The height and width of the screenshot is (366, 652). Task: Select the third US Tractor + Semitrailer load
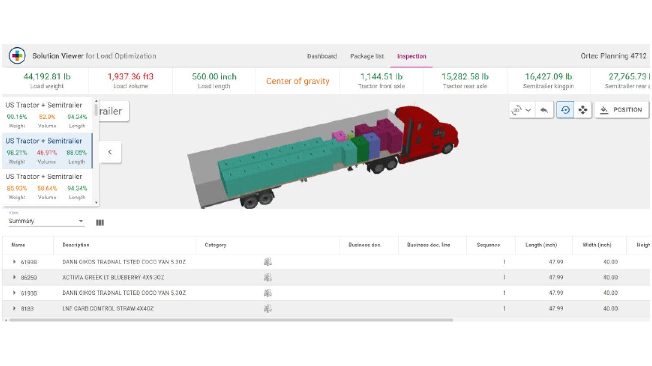45,186
